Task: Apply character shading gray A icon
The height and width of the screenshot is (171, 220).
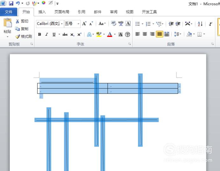Action: point(120,34)
